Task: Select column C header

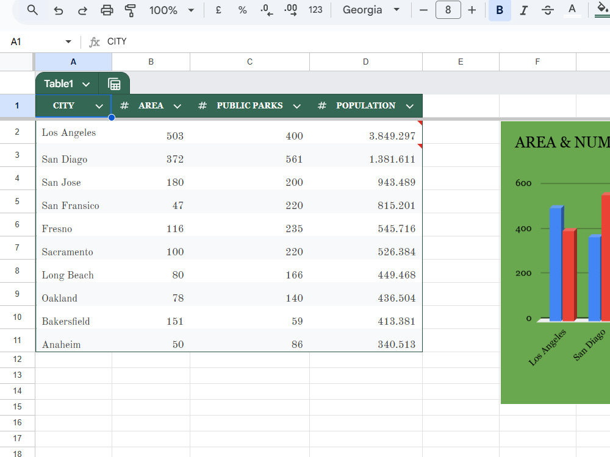Action: 249,62
